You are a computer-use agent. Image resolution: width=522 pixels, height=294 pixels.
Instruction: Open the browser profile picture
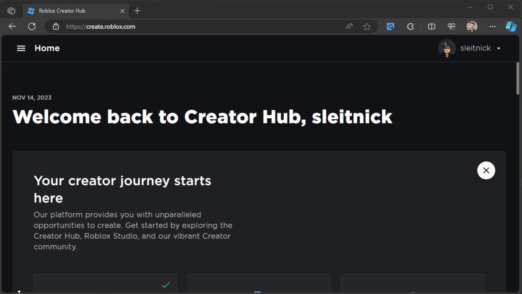pyautogui.click(x=472, y=26)
